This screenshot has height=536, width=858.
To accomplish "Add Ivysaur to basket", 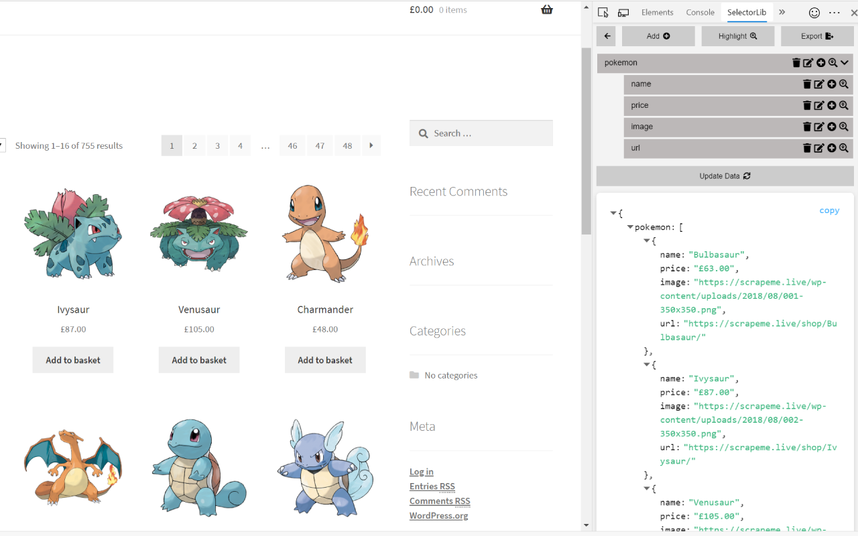I will (73, 360).
